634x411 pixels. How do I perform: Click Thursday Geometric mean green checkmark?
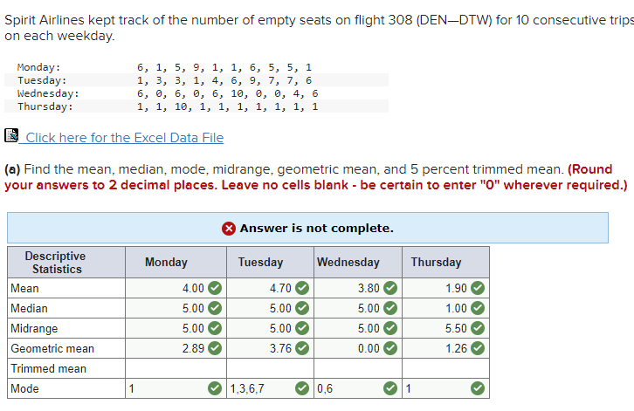pyautogui.click(x=478, y=348)
